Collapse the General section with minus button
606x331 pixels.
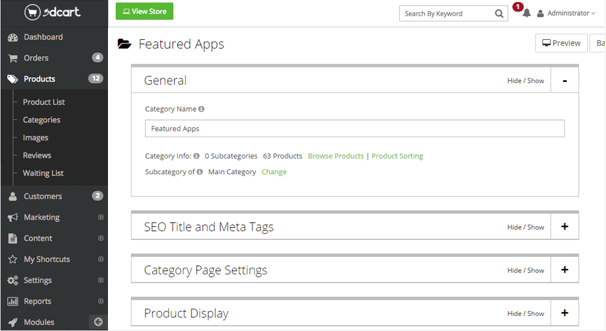click(x=564, y=80)
